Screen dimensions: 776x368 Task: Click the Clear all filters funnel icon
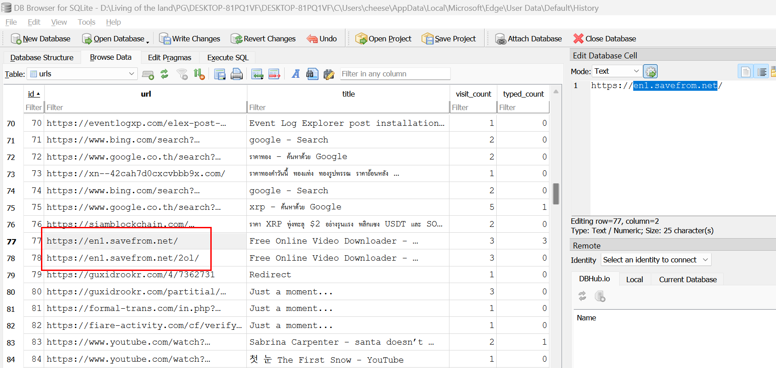[182, 74]
